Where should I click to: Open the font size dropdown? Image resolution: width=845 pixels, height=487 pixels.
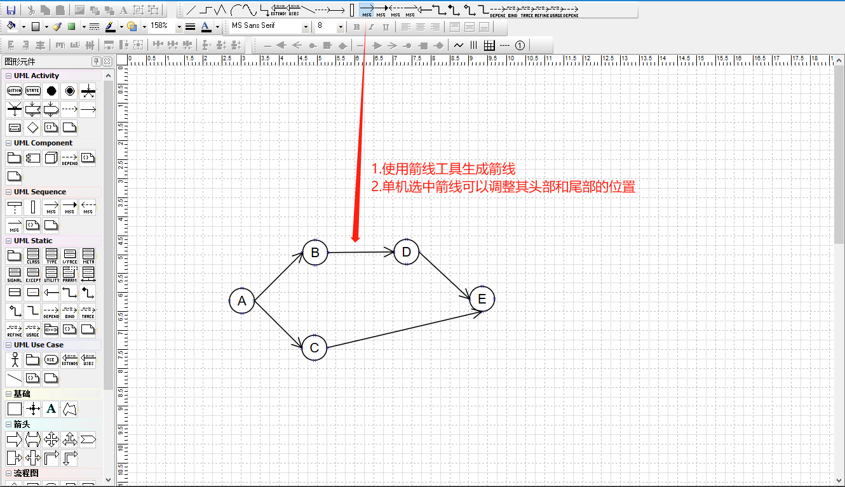tap(341, 27)
